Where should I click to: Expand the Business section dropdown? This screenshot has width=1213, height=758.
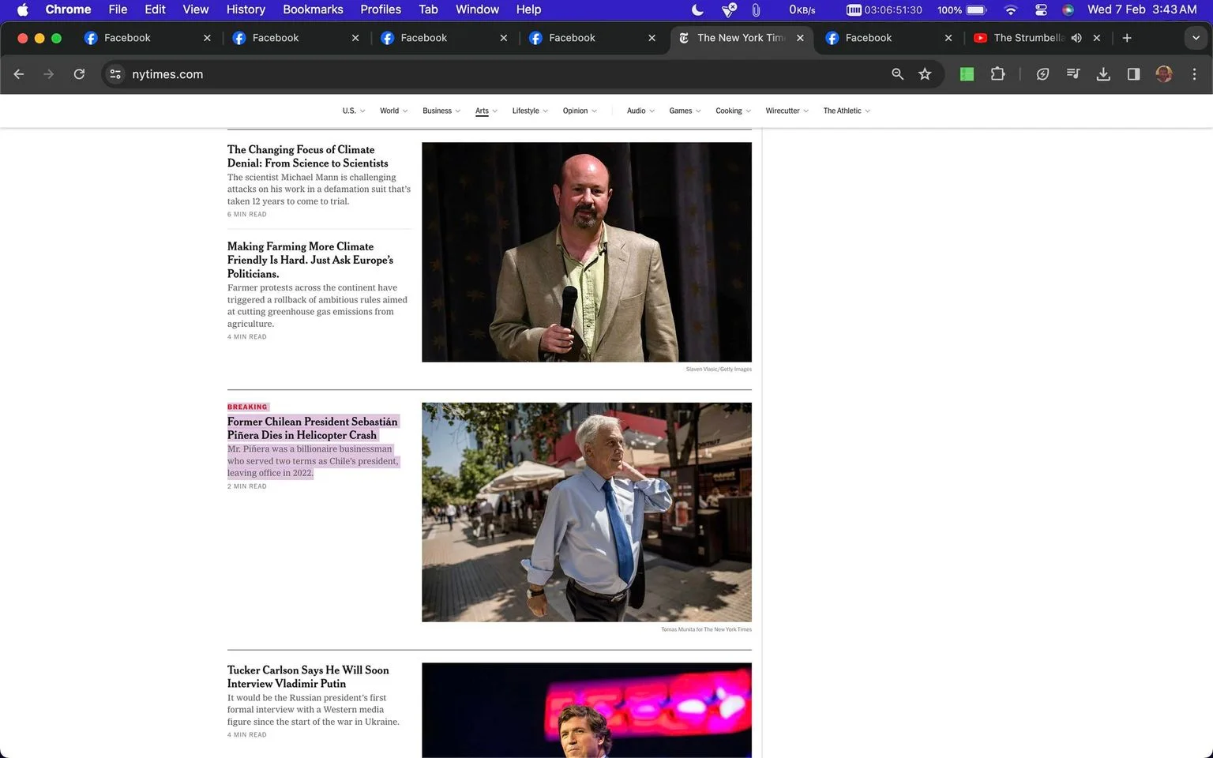(x=441, y=111)
